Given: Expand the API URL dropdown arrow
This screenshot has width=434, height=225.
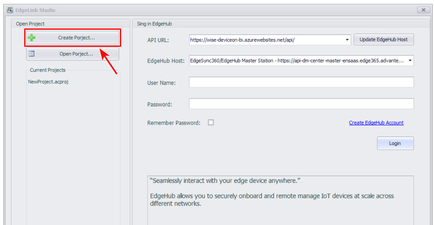Looking at the screenshot, I should pos(347,40).
